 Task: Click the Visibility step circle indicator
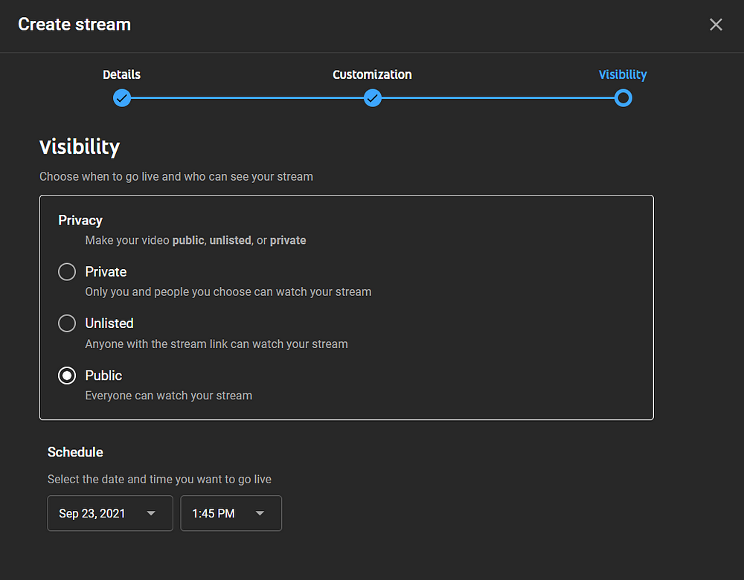(x=623, y=98)
